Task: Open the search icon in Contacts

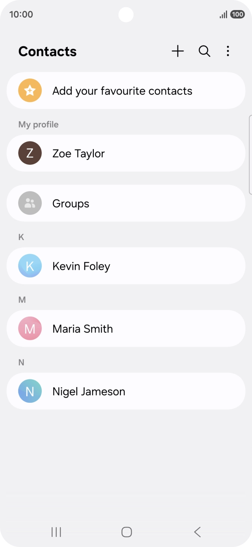Action: coord(204,51)
